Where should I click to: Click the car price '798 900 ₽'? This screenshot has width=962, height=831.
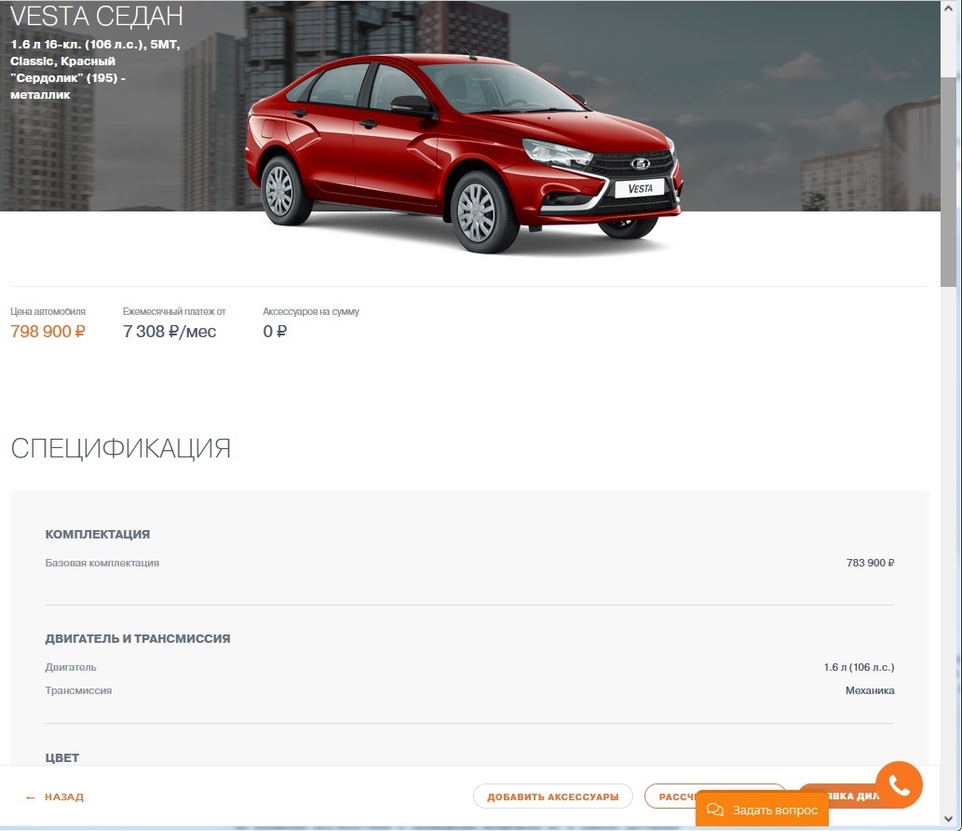click(x=47, y=332)
